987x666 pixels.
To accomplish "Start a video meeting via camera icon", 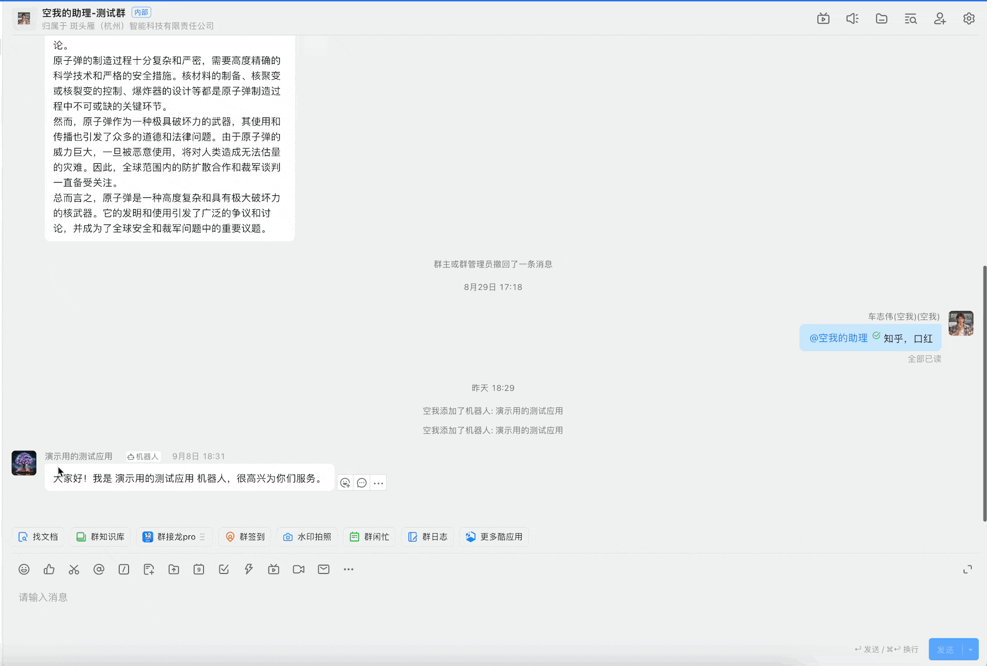I will (299, 569).
